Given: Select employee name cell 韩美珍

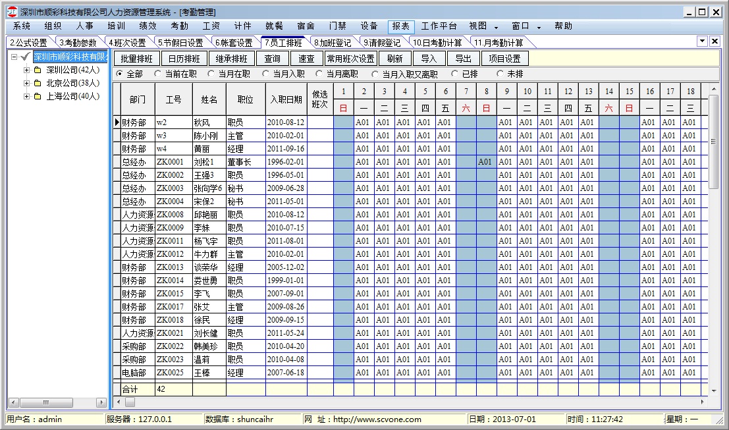Looking at the screenshot, I should point(209,346).
